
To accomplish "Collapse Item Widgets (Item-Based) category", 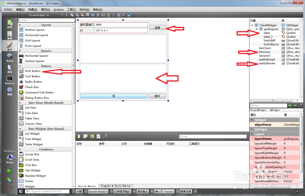I will [20, 129].
